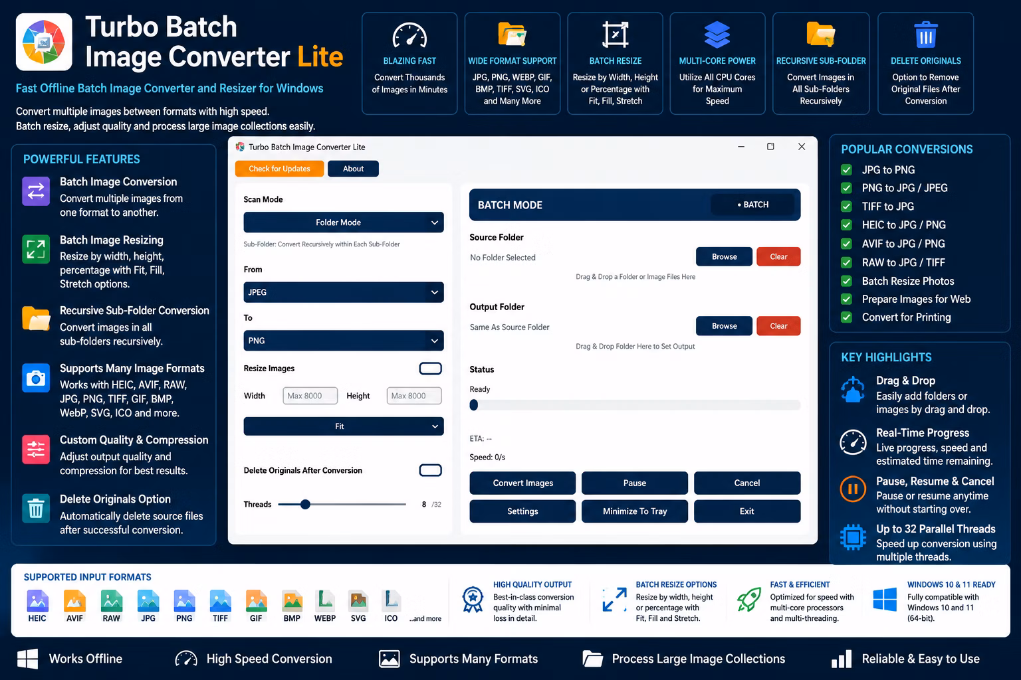Click the RAW format file icon
This screenshot has height=680, width=1021.
111,600
